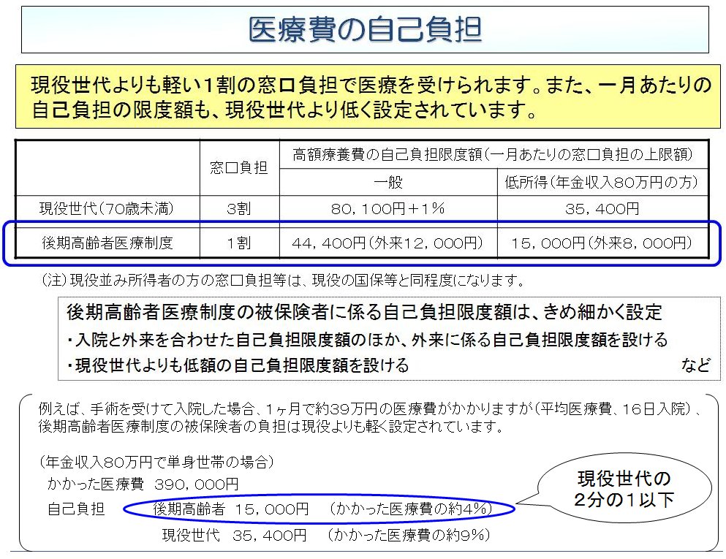Click the 35,400円 cell in the table
The height and width of the screenshot is (559, 726).
point(602,209)
